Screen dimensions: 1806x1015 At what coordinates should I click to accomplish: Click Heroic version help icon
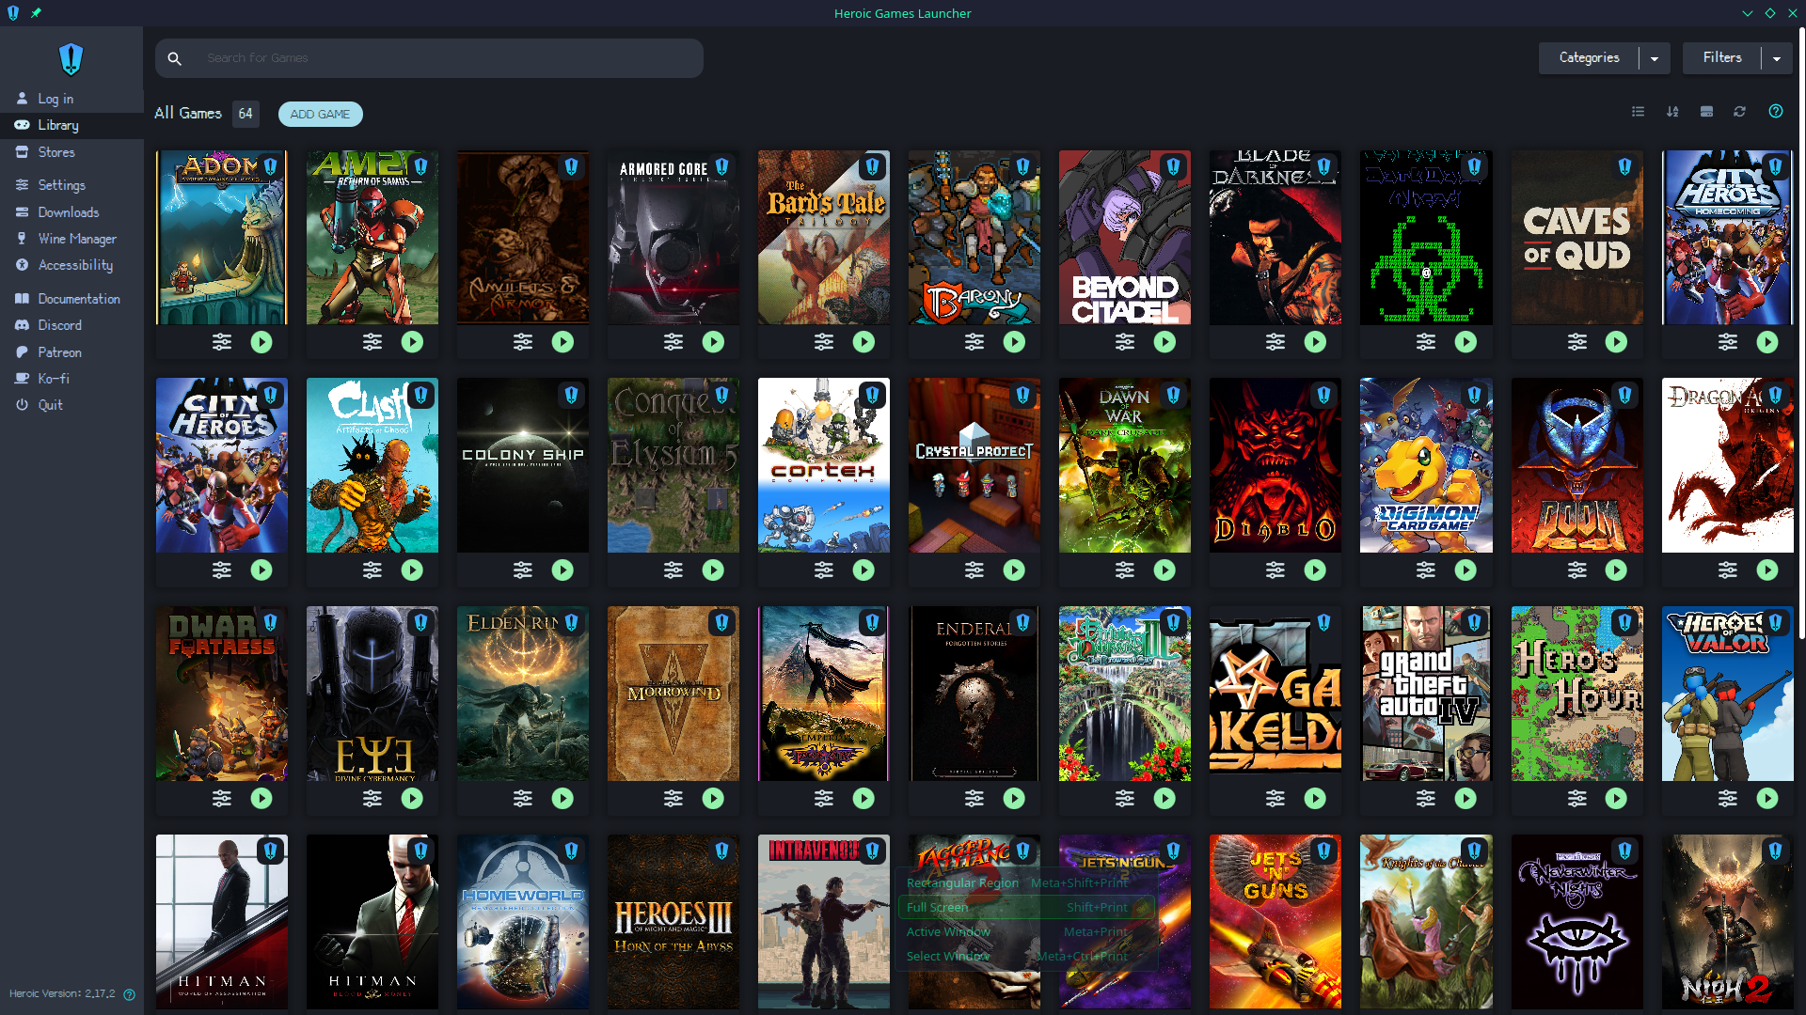[x=130, y=994]
